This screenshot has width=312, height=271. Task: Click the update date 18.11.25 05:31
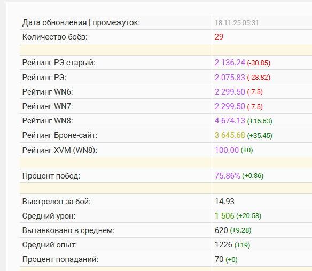pos(237,22)
